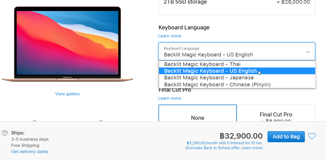Choose the Final Cut Pro add-on option

pos(276,115)
